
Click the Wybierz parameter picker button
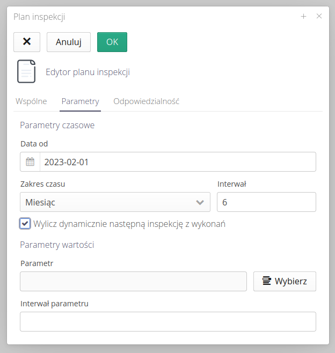click(x=285, y=281)
